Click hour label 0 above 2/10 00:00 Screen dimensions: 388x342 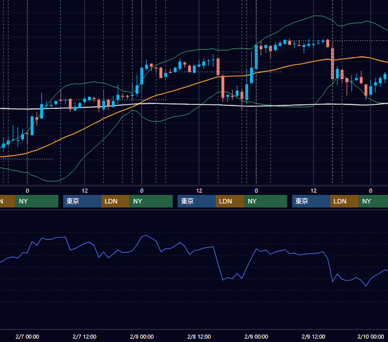(371, 191)
